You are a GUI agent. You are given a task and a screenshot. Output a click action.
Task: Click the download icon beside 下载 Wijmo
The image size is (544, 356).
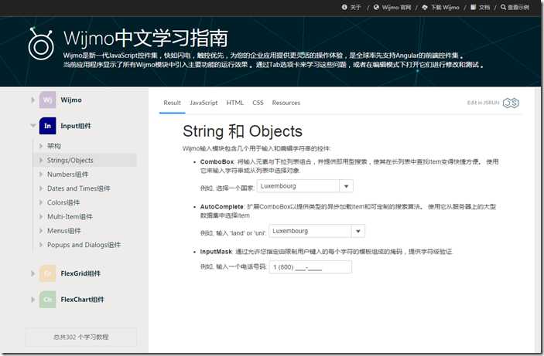coord(425,7)
